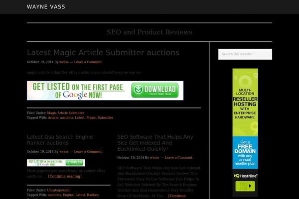Screen dimensions: 299x199
Task: Open the Article tag link
Action: coord(53,118)
